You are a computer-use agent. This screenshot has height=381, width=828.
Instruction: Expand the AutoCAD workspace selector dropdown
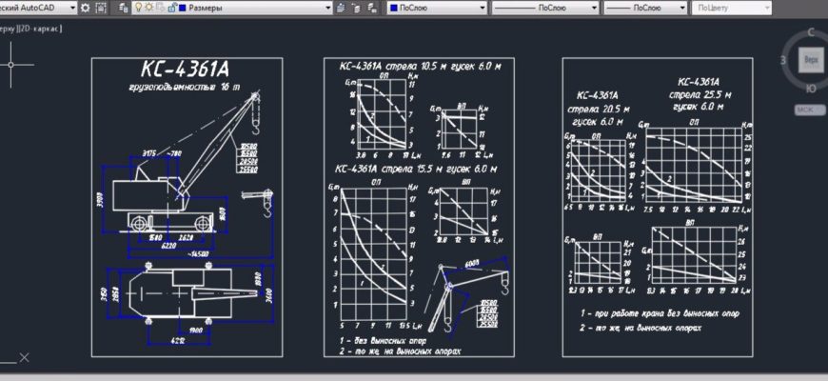tap(73, 8)
